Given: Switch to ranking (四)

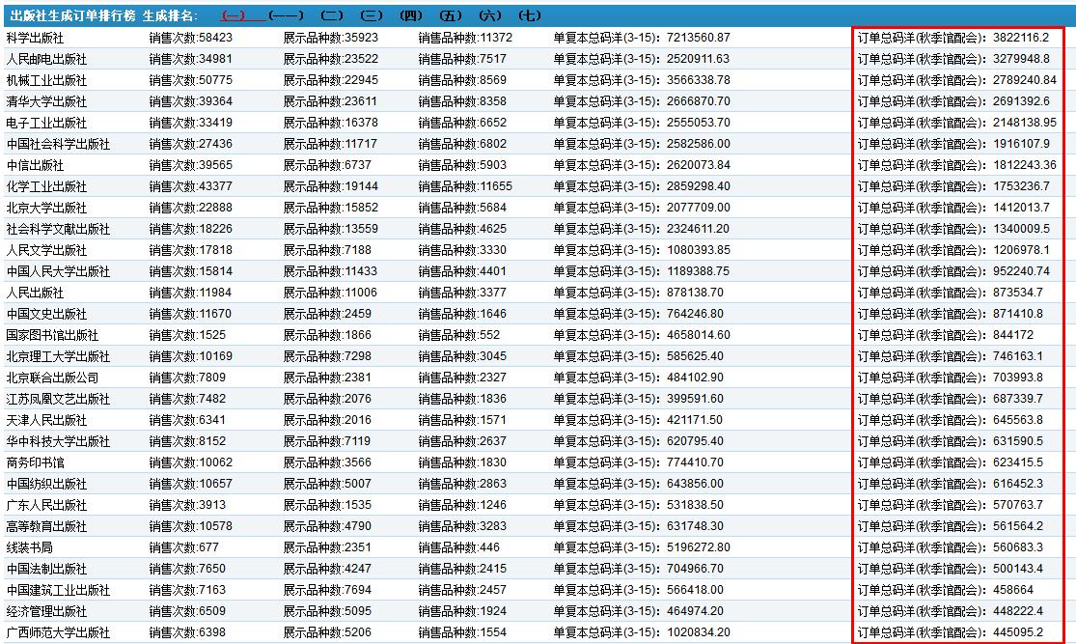Looking at the screenshot, I should (x=410, y=16).
